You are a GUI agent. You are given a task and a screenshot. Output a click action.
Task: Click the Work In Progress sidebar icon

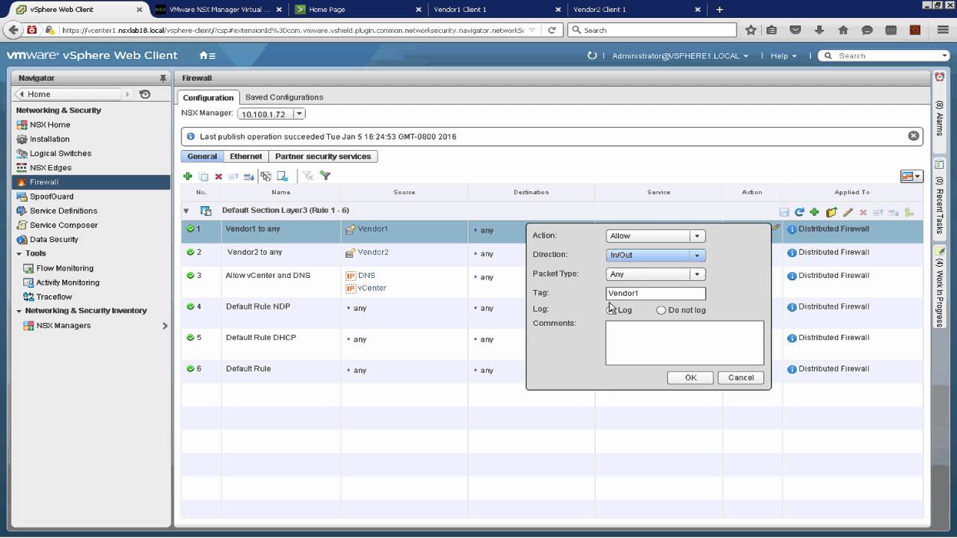[940, 251]
